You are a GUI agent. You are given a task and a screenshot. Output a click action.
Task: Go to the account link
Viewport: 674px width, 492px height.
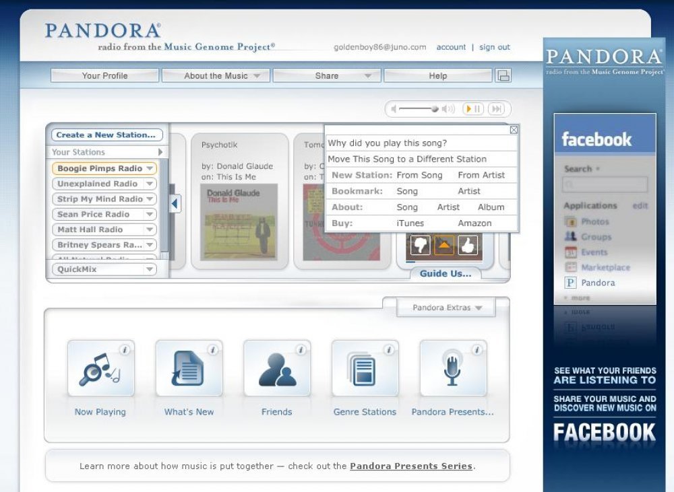(x=451, y=47)
